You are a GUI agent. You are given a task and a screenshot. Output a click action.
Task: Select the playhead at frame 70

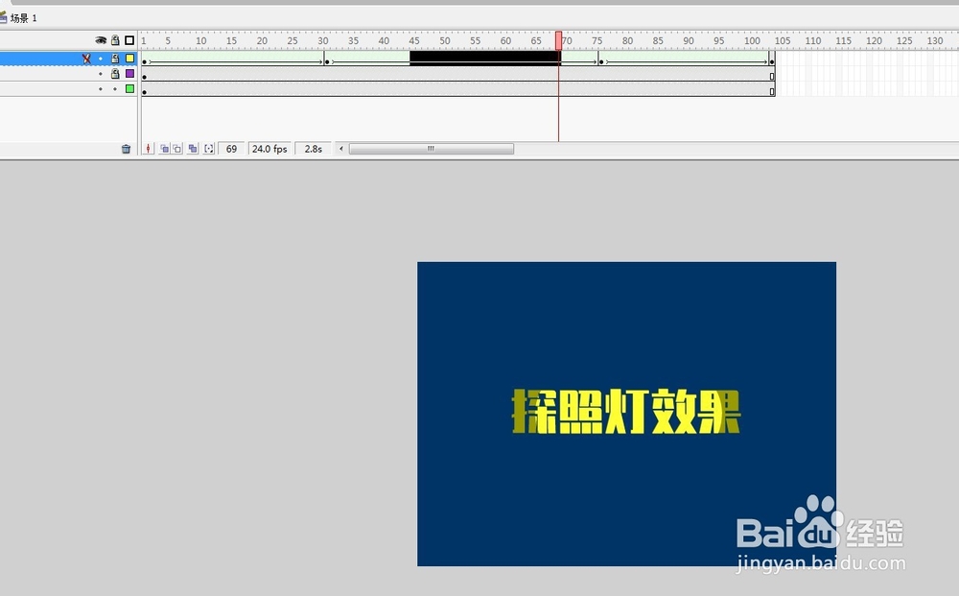(558, 39)
